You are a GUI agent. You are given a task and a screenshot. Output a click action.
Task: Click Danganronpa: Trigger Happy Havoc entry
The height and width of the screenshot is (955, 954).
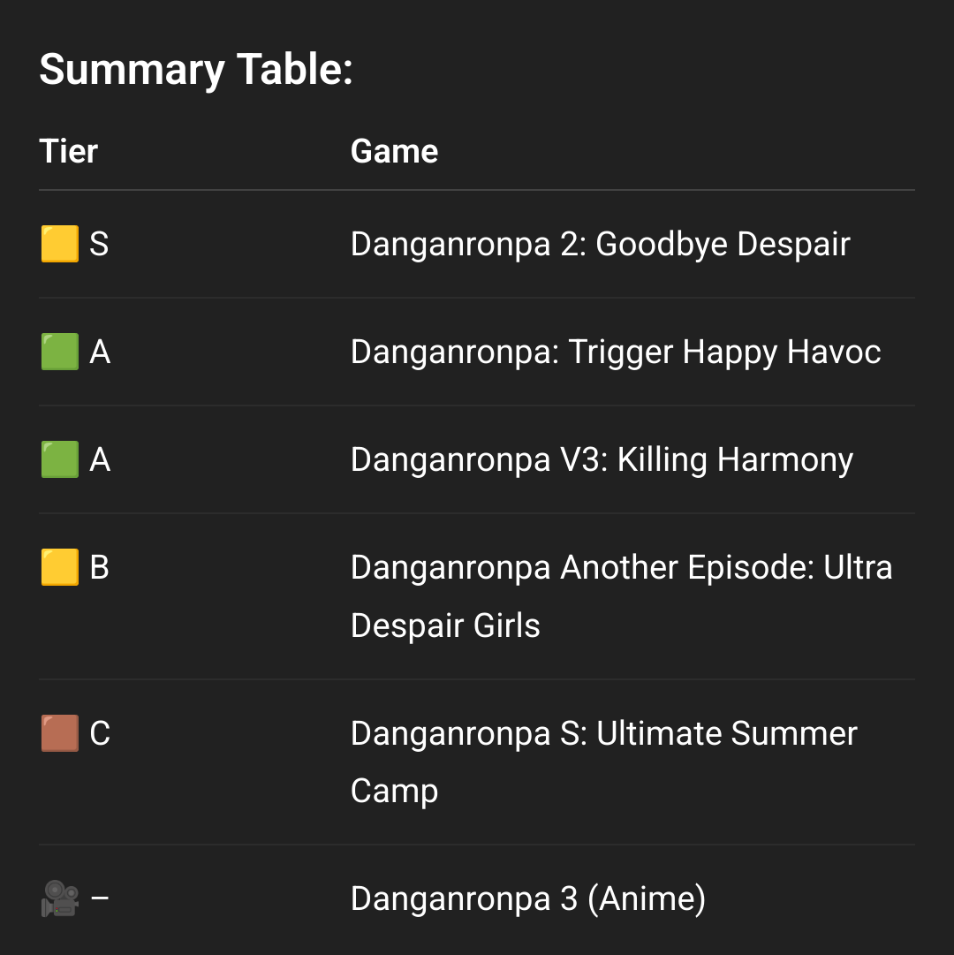[616, 352]
